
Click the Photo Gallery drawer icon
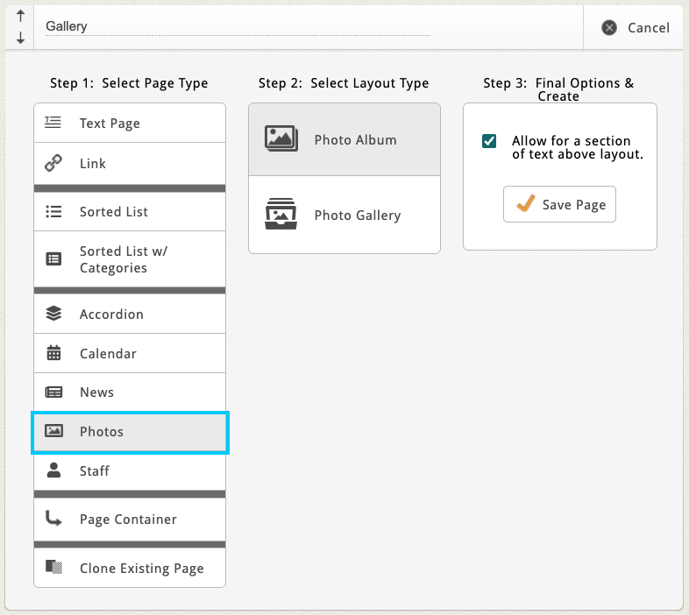point(281,215)
